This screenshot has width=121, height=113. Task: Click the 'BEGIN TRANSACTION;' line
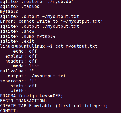pos(23,101)
